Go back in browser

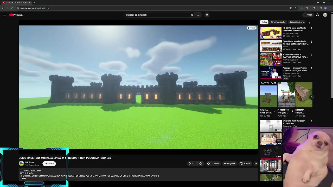(3, 8)
